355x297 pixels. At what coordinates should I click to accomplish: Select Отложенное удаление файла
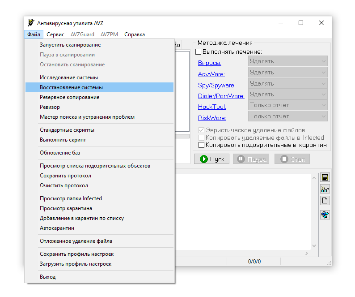click(x=99, y=241)
